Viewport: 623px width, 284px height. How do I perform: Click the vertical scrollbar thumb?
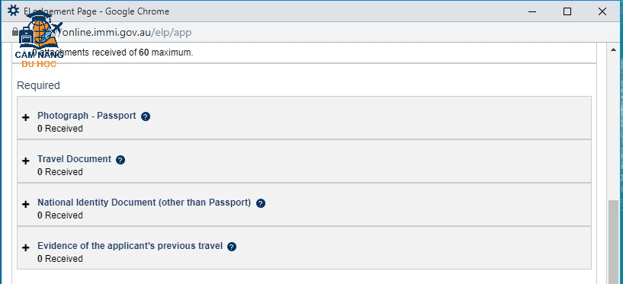pyautogui.click(x=613, y=242)
